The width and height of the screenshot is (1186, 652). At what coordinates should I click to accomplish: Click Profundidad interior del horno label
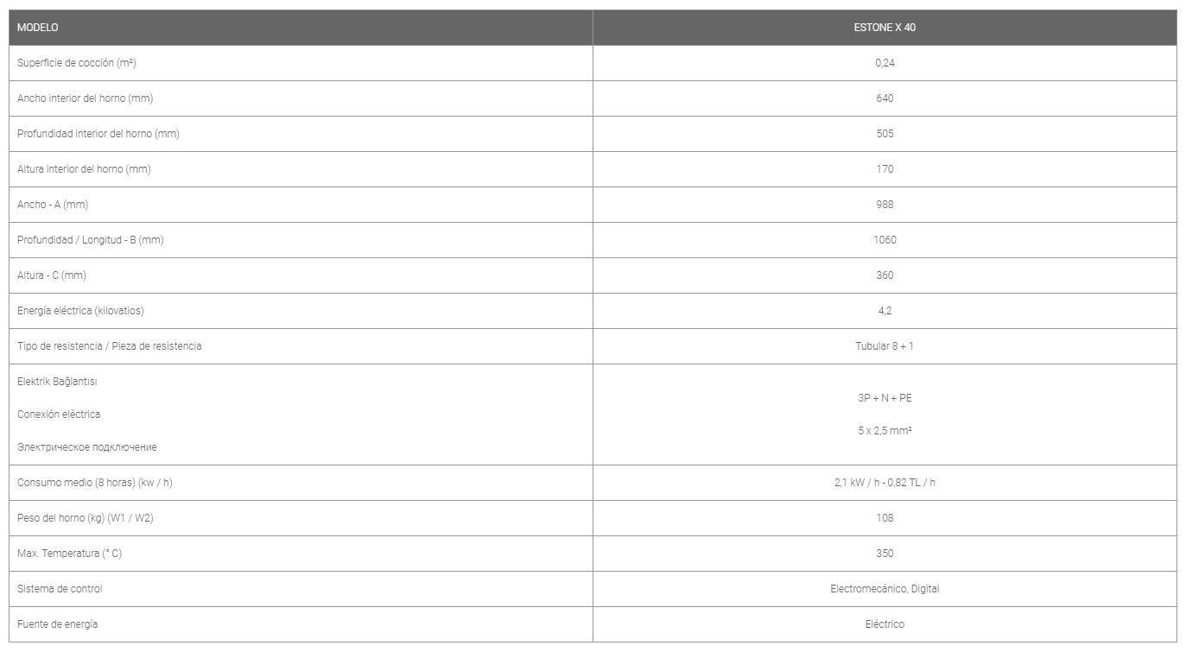point(98,134)
